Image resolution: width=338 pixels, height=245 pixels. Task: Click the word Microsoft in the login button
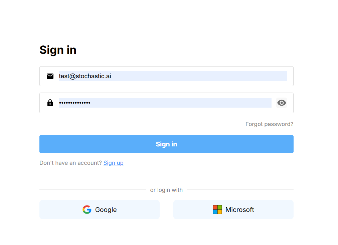pos(239,210)
